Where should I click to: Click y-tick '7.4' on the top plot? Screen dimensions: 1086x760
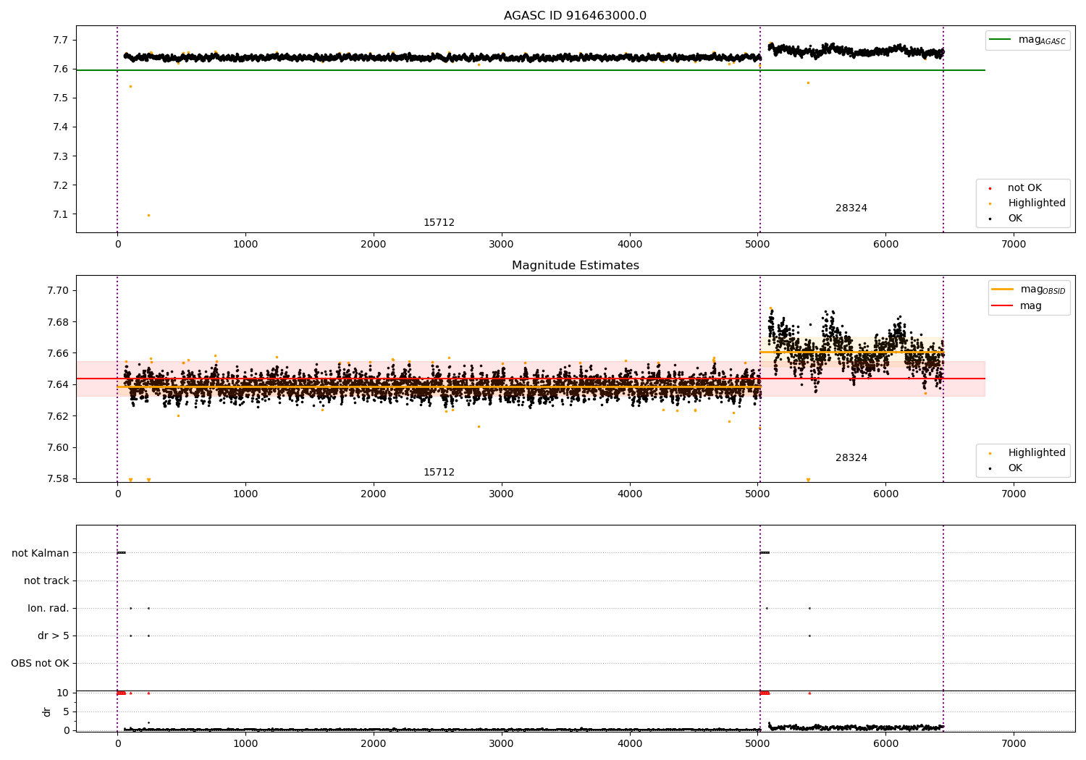tap(61, 127)
